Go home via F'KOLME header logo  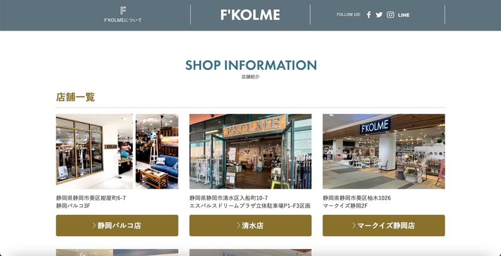(x=250, y=15)
